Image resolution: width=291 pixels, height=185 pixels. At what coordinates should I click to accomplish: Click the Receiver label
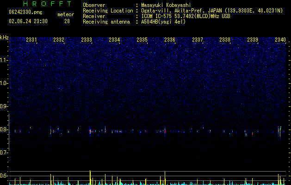point(94,16)
